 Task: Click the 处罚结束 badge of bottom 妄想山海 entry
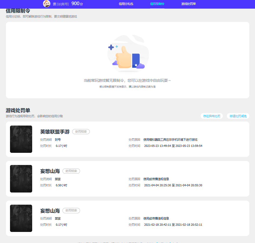71,211
